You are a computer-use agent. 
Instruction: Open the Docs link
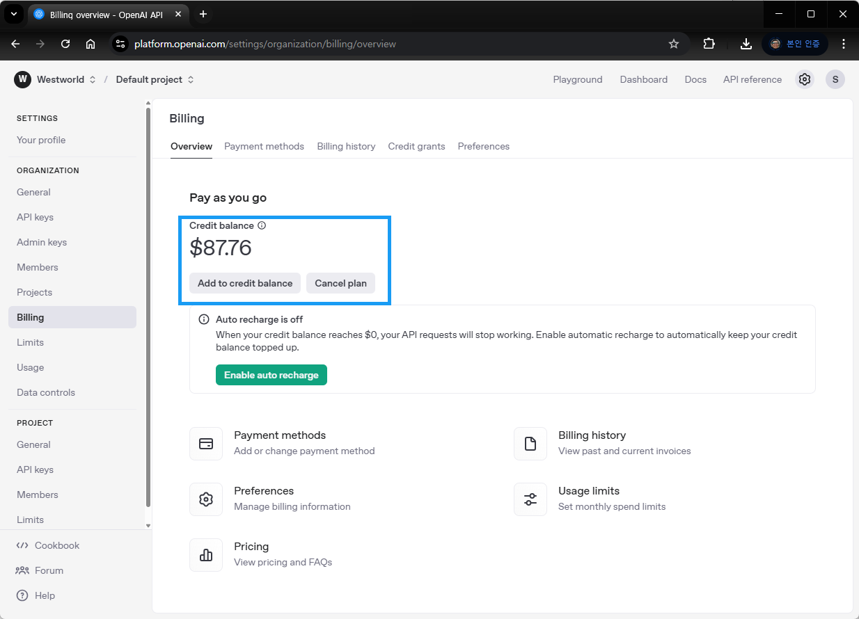coord(695,79)
